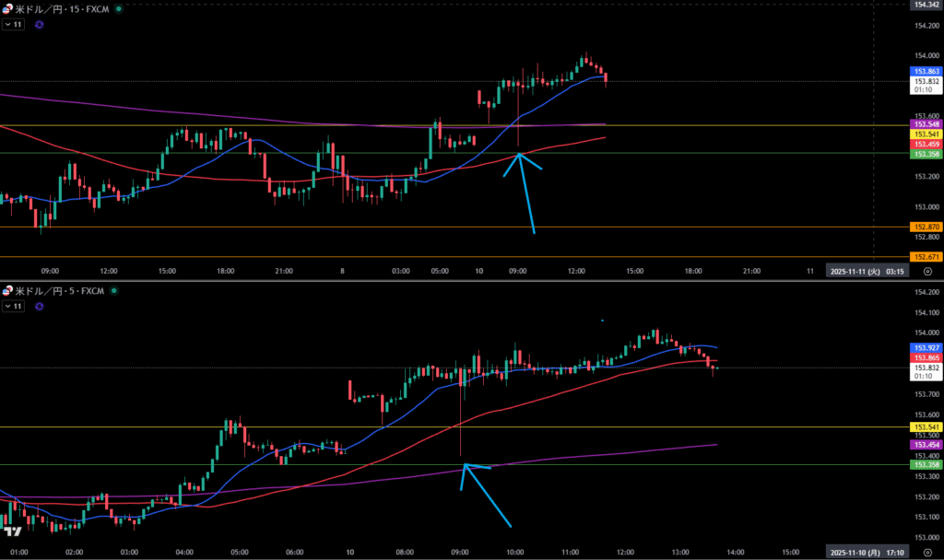Click the green 153.358 price label in the lower chart
Image resolution: width=944 pixels, height=560 pixels.
(925, 465)
